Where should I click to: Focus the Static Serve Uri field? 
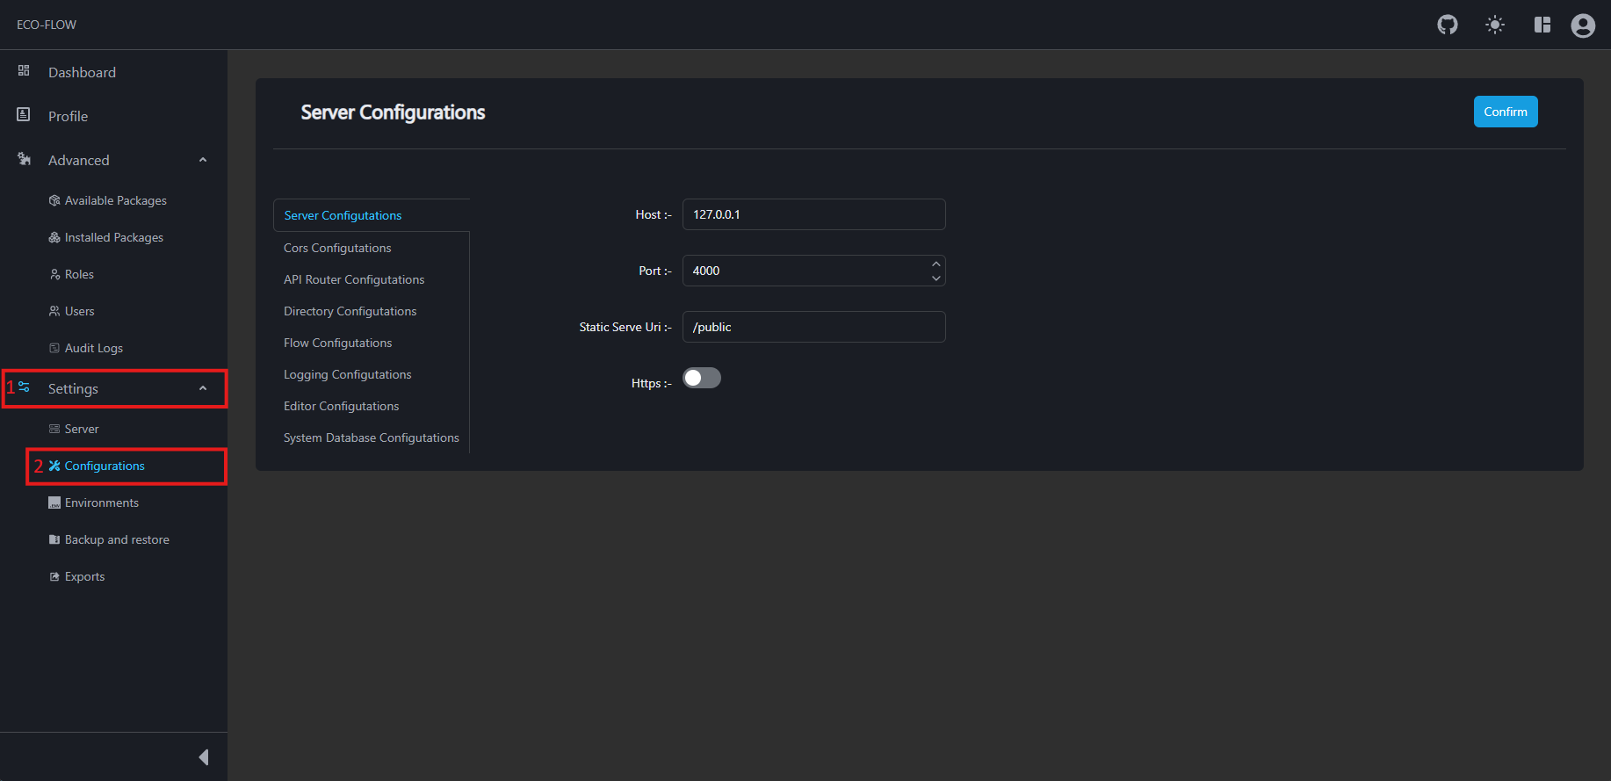(x=814, y=327)
